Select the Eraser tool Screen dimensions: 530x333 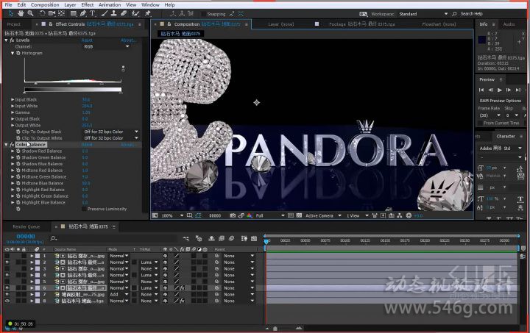pos(124,13)
